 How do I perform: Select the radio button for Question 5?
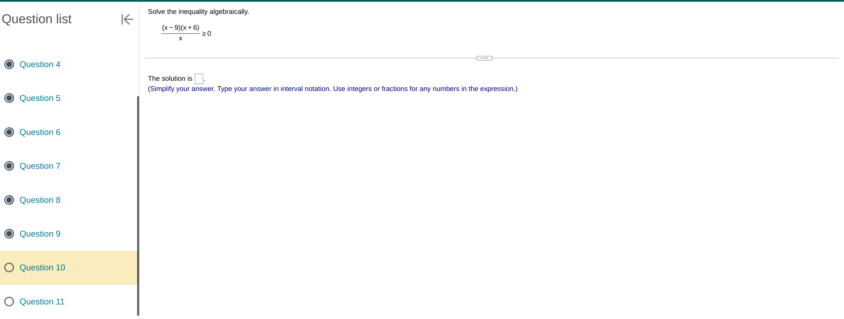9,98
